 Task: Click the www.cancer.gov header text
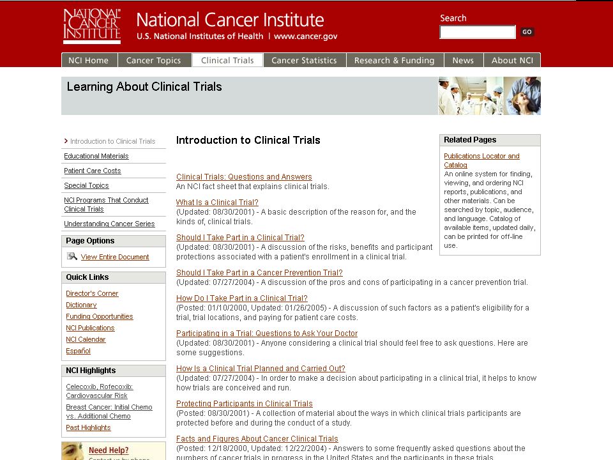(x=306, y=36)
